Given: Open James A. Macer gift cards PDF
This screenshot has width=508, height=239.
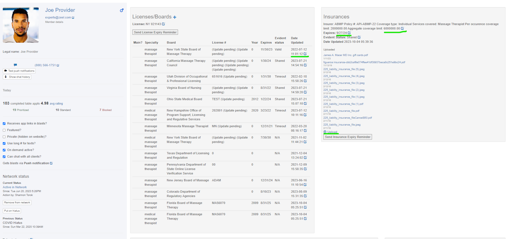Looking at the screenshot, I should [x=345, y=55].
